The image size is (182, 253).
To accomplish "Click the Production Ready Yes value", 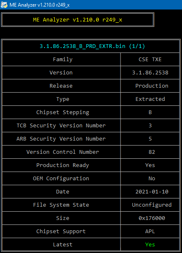I will (x=150, y=165).
